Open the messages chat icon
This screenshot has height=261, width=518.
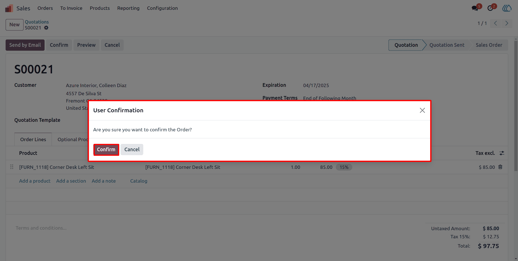click(475, 8)
